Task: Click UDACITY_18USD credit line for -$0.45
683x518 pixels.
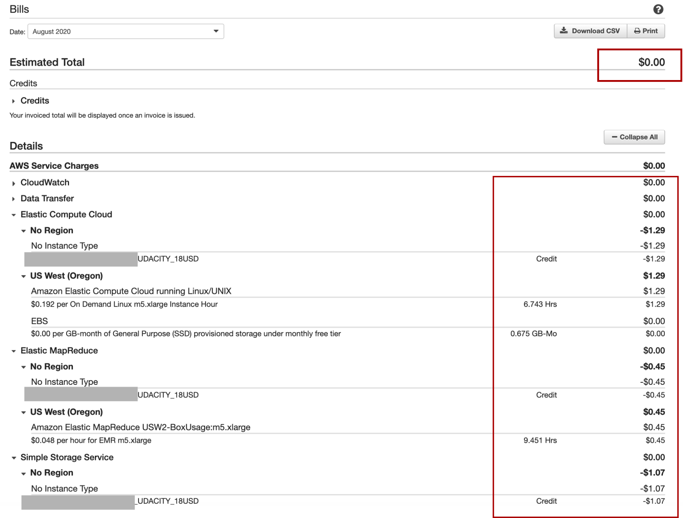Action: click(168, 395)
